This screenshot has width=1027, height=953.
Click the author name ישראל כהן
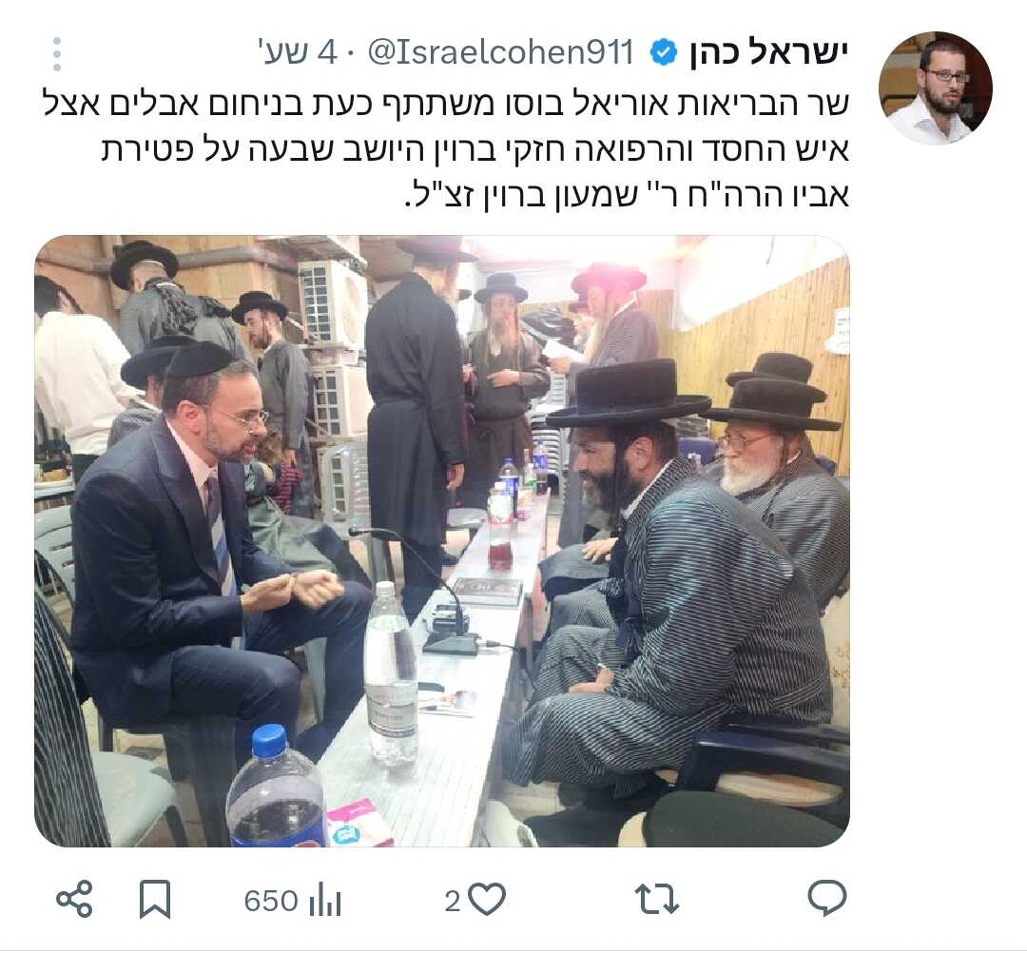click(767, 53)
